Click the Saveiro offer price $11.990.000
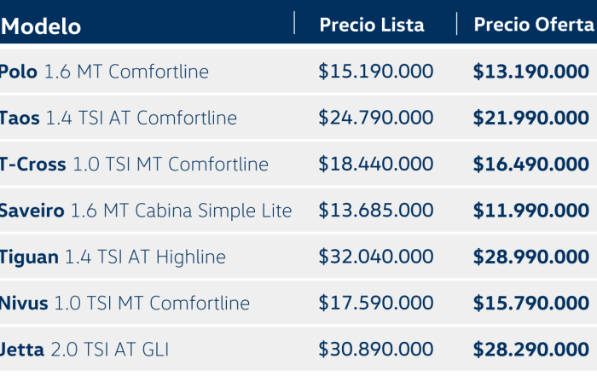Image resolution: width=597 pixels, height=376 pixels. (531, 211)
